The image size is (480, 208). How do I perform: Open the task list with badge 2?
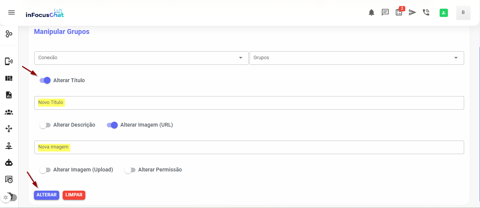pyautogui.click(x=399, y=12)
